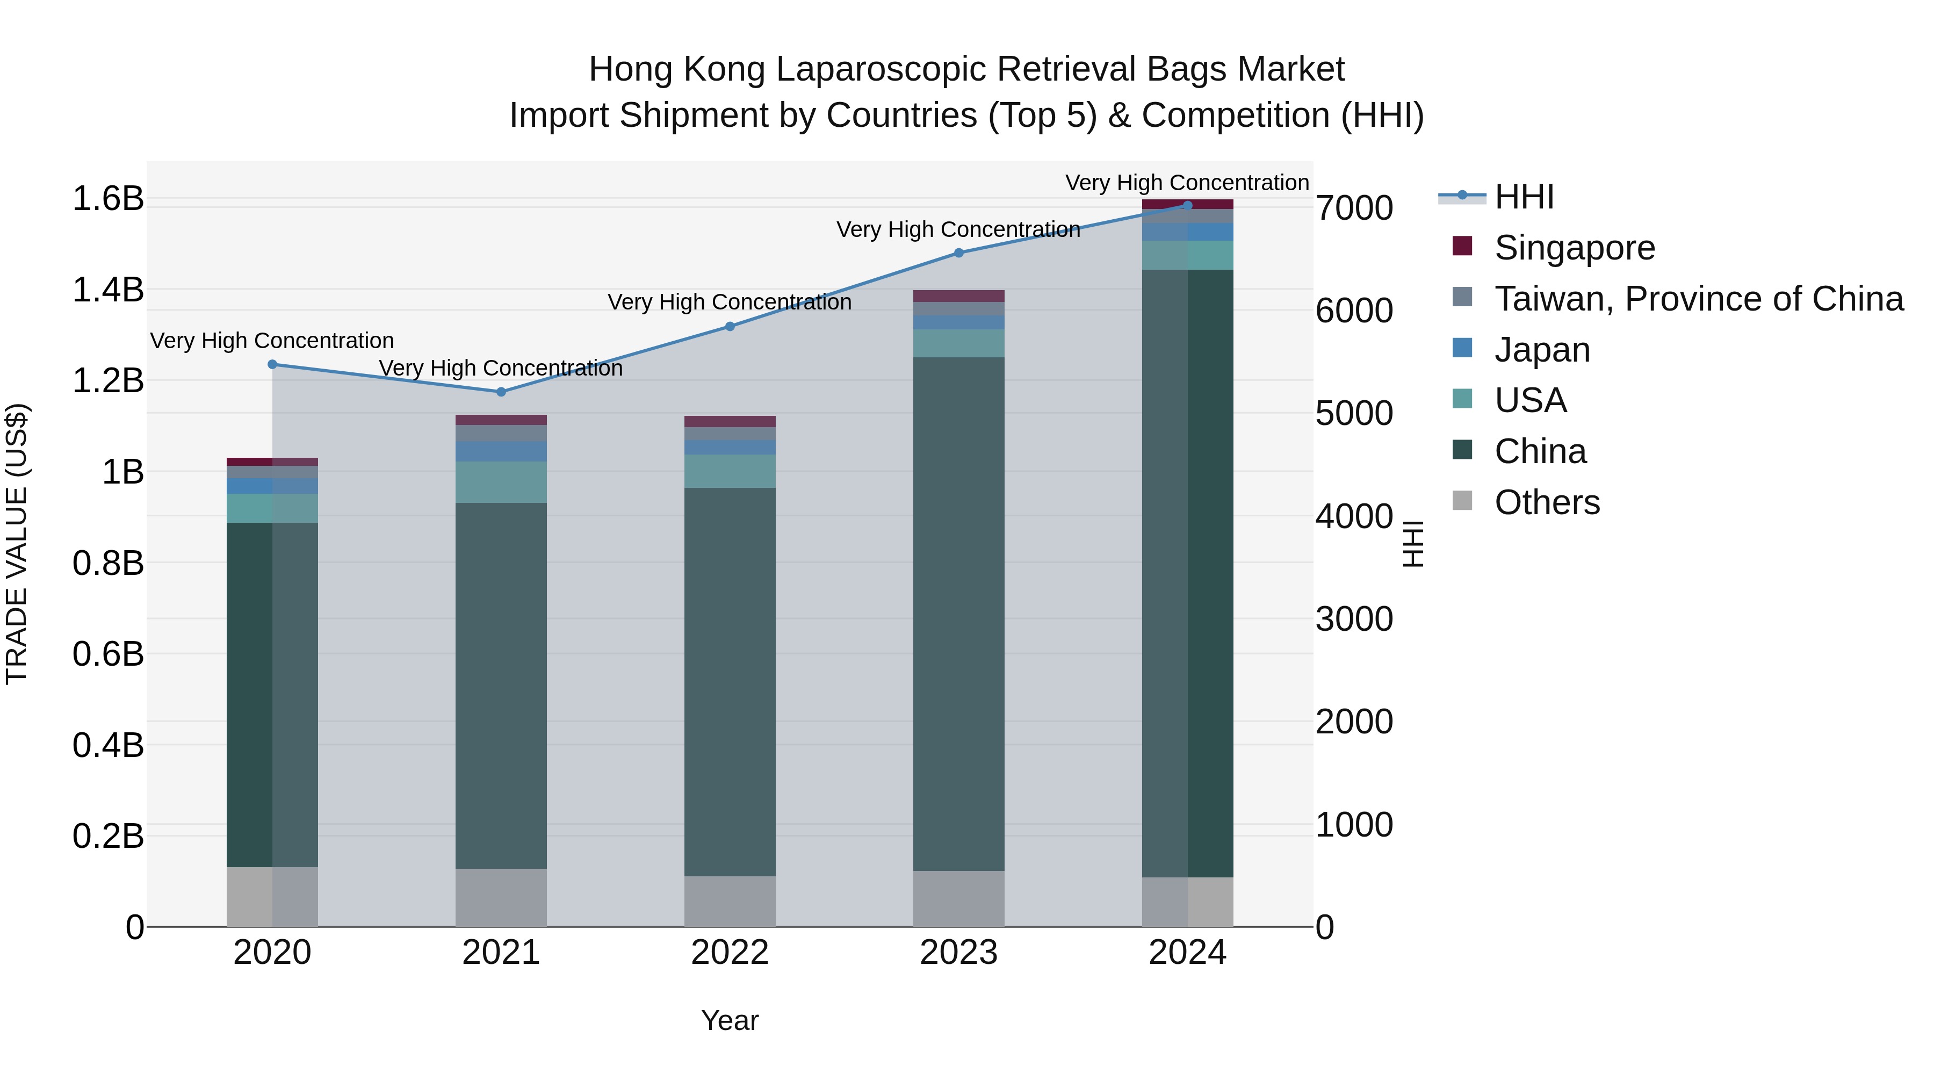Toggle China series in the legend
Viewport: 1934px width, 1088px height.
(x=1520, y=451)
